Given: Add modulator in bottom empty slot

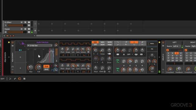Looking at the screenshot, I should point(21,68).
